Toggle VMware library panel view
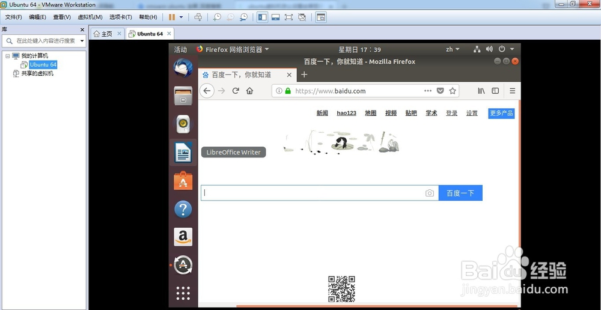This screenshot has width=601, height=310. click(x=262, y=17)
